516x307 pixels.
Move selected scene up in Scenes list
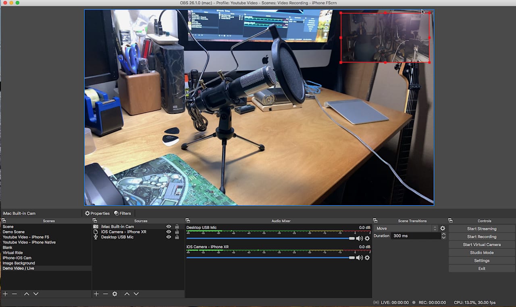point(27,294)
